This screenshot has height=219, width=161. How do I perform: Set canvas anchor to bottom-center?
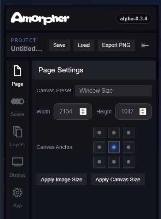(x=114, y=162)
